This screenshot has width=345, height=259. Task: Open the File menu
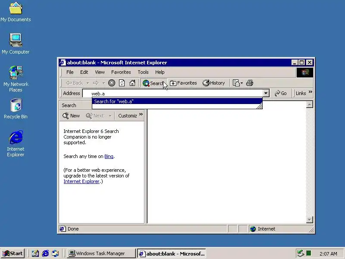click(70, 72)
